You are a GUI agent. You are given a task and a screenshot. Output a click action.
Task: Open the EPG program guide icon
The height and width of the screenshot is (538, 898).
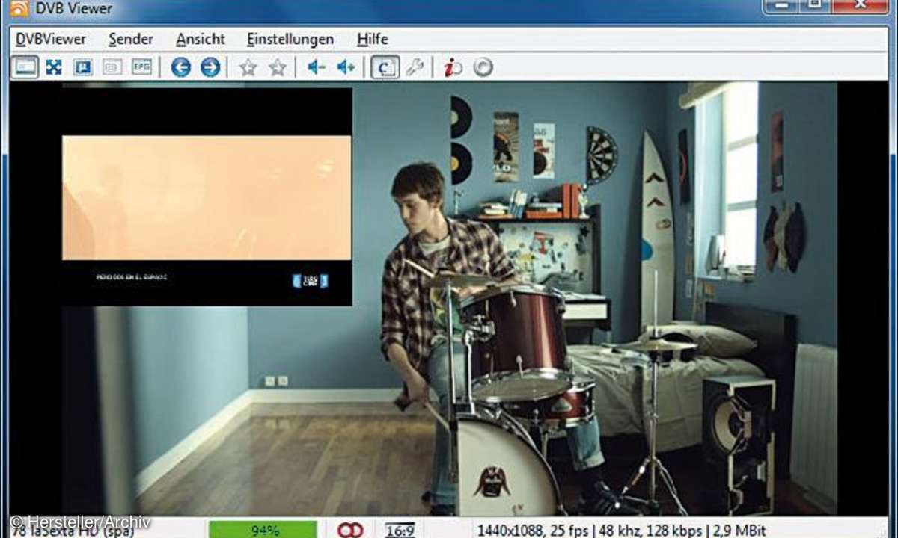coord(141,67)
